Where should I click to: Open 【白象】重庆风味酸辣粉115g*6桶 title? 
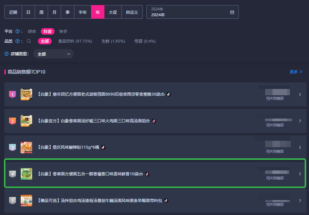tap(68, 147)
